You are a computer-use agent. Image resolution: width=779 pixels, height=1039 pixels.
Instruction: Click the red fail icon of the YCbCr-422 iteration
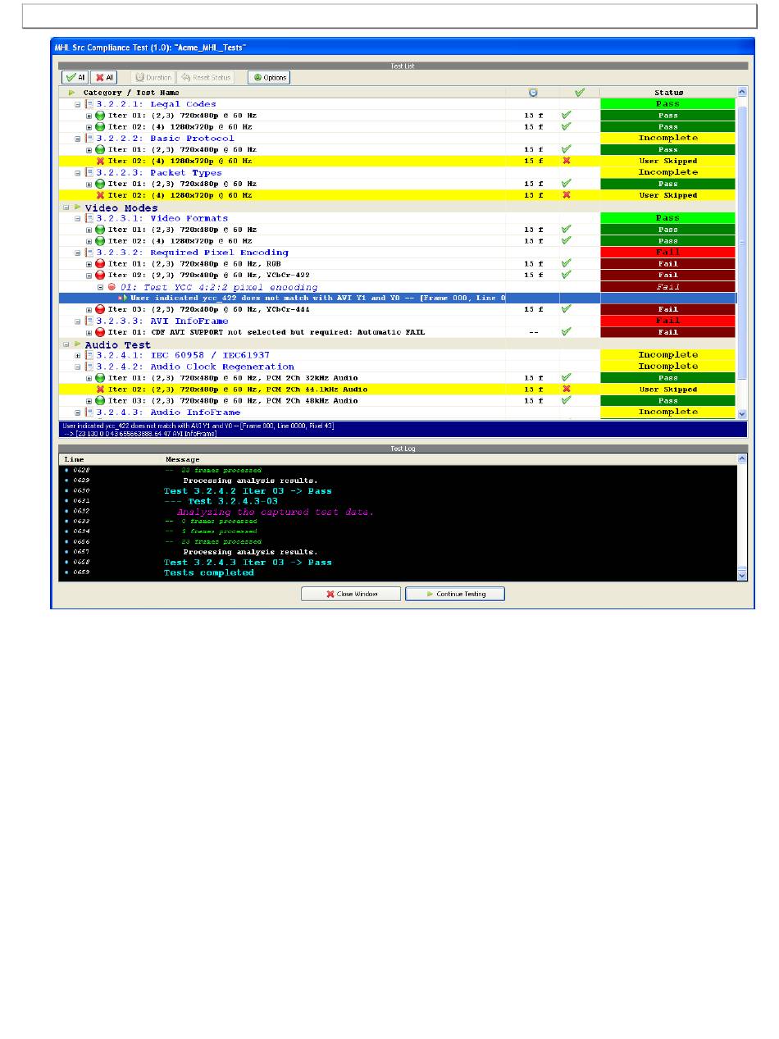[100, 276]
